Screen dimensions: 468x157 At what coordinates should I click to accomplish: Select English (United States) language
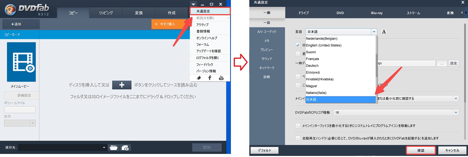(340, 45)
